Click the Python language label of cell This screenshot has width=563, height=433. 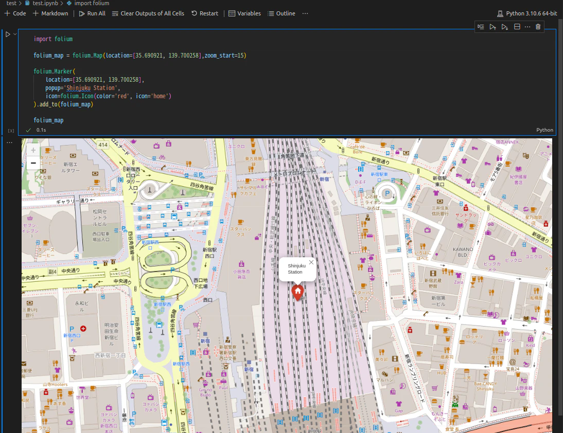tap(544, 130)
